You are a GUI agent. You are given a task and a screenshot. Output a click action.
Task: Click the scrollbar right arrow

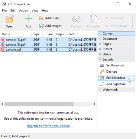click(x=94, y=104)
